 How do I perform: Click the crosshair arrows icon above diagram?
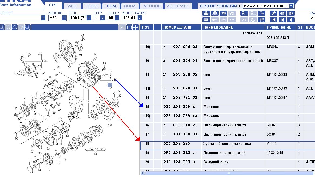point(136,27)
